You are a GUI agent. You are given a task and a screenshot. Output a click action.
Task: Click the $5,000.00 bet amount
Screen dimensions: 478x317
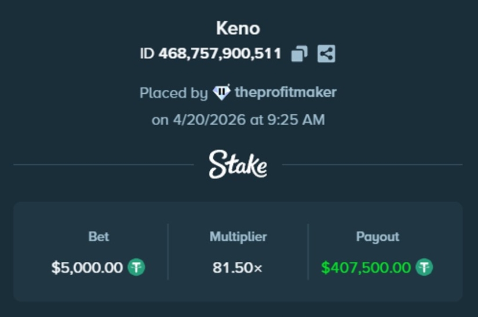point(87,268)
